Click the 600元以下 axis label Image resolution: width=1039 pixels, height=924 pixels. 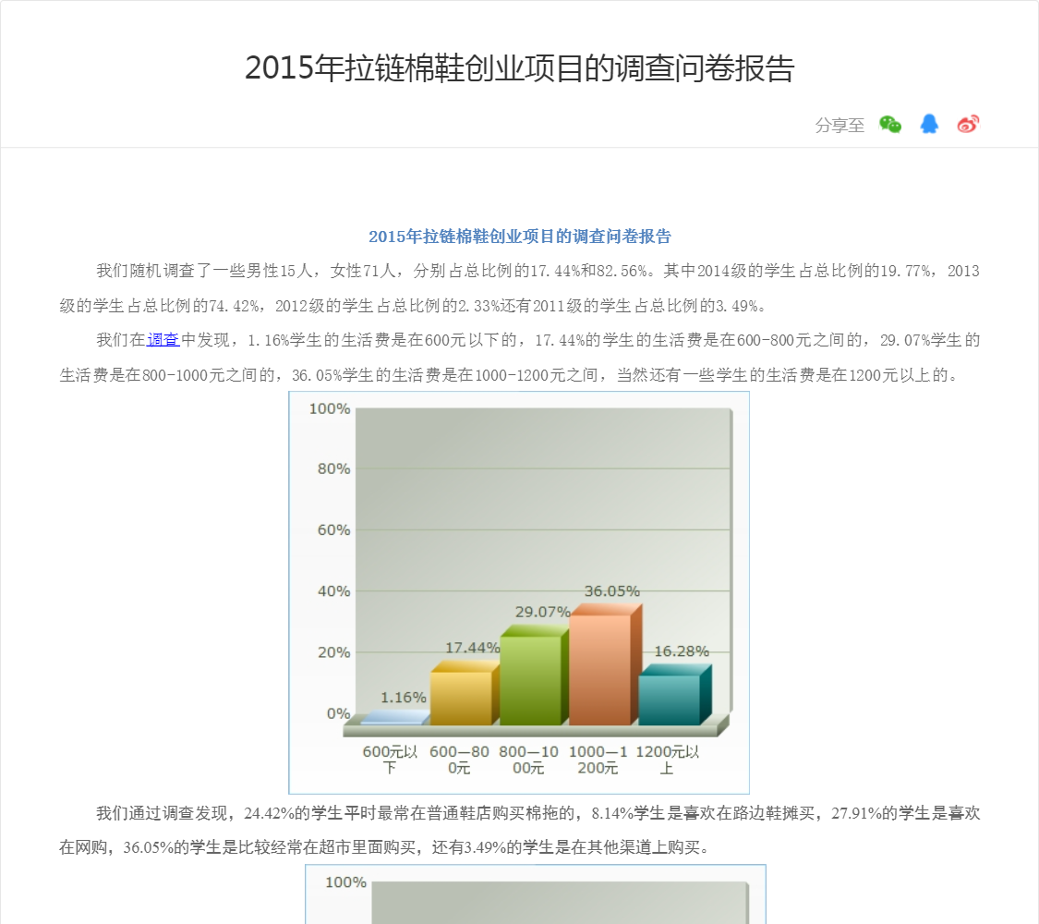[x=390, y=760]
